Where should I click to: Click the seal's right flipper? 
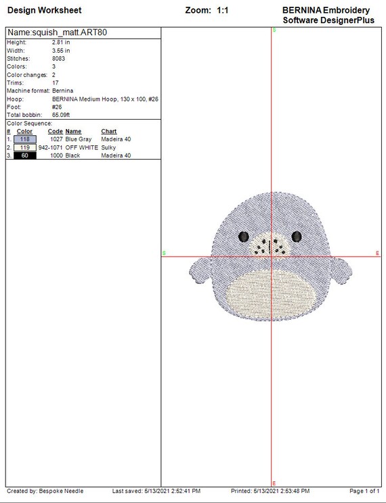[x=341, y=271]
